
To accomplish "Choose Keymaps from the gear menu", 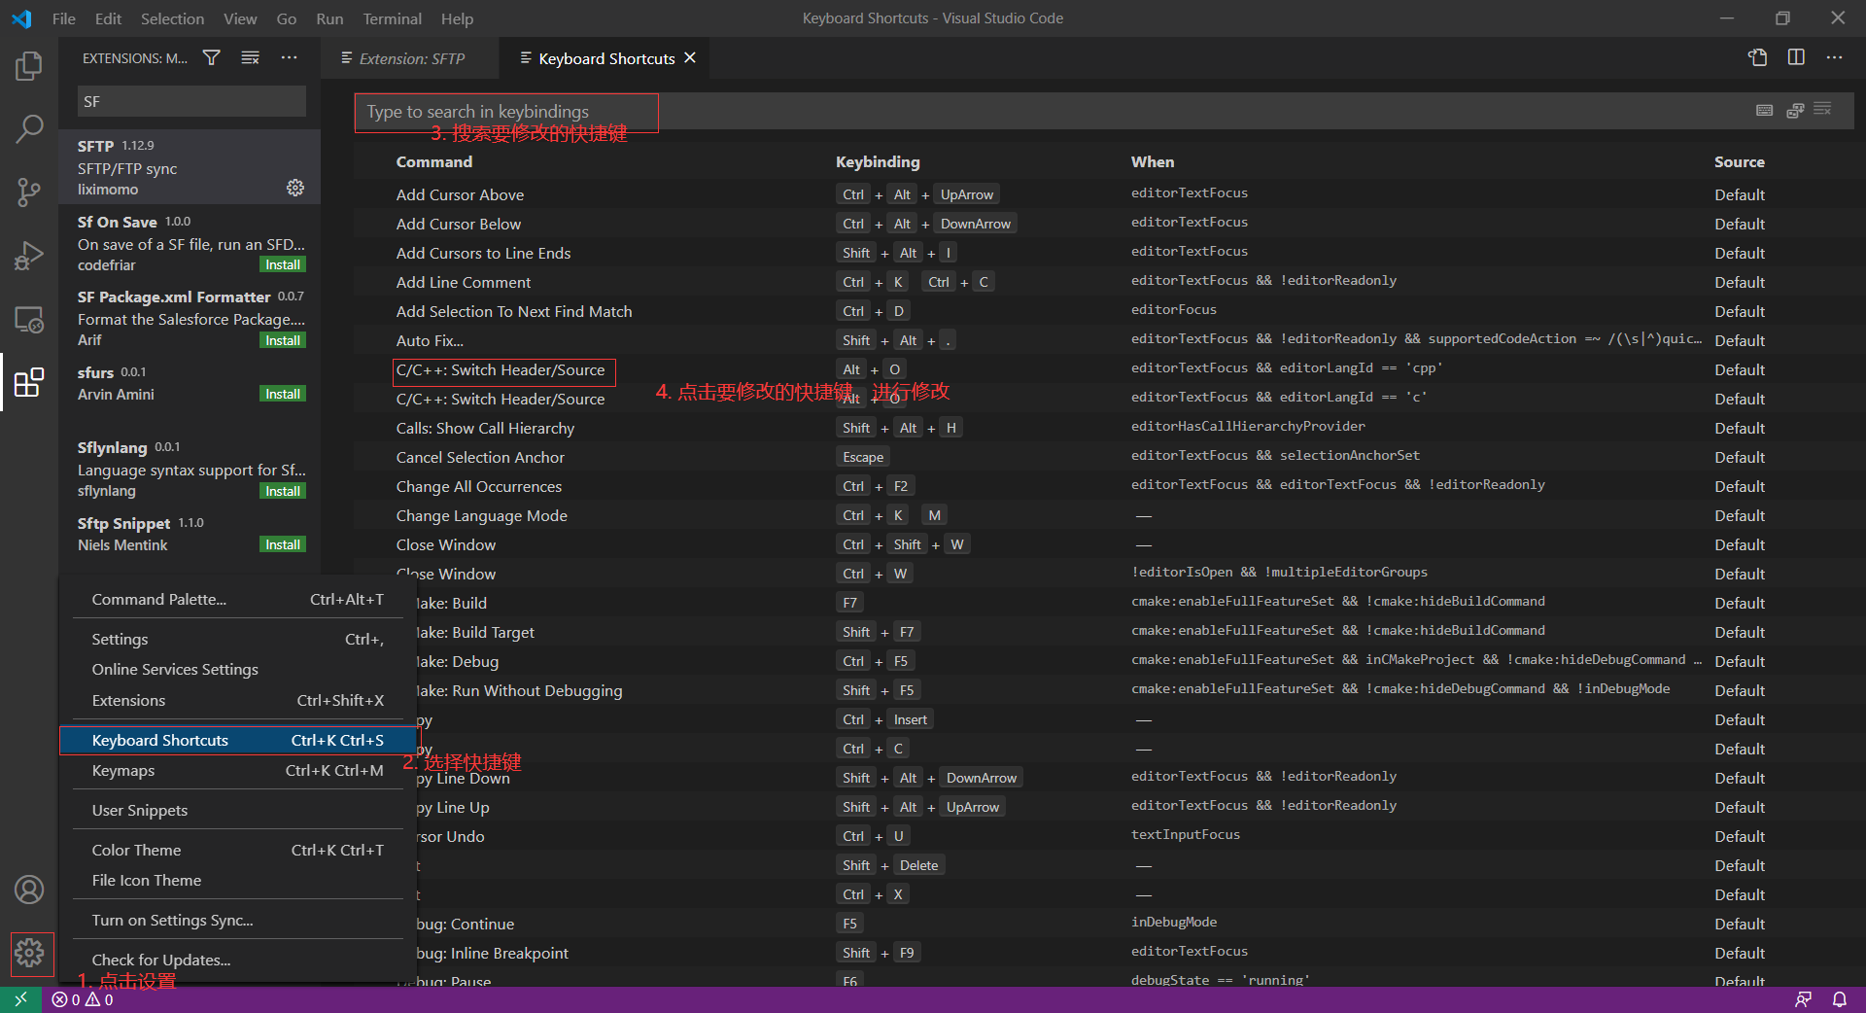I will coord(238,770).
